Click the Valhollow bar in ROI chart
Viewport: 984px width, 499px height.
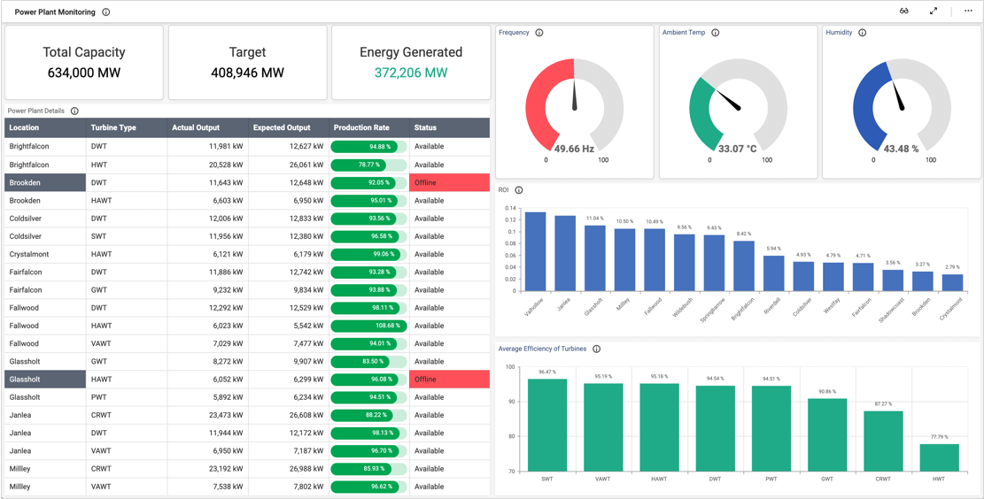coord(535,251)
